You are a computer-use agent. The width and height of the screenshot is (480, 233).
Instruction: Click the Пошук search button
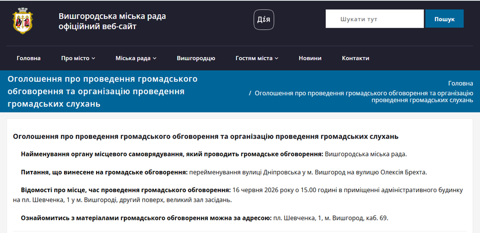pos(444,19)
